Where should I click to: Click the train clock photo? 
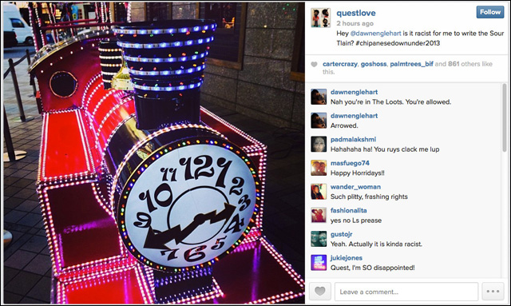(154, 153)
